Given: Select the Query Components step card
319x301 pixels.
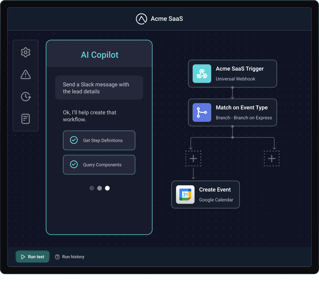Looking at the screenshot, I should [x=99, y=165].
